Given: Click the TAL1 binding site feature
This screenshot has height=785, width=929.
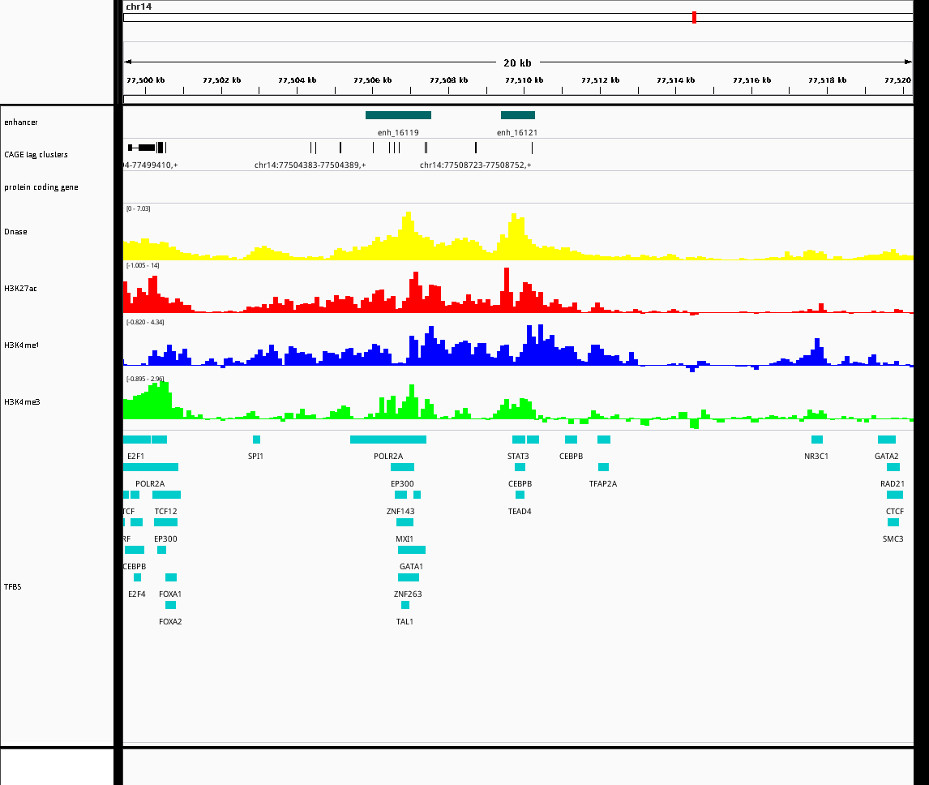Looking at the screenshot, I should point(405,605).
